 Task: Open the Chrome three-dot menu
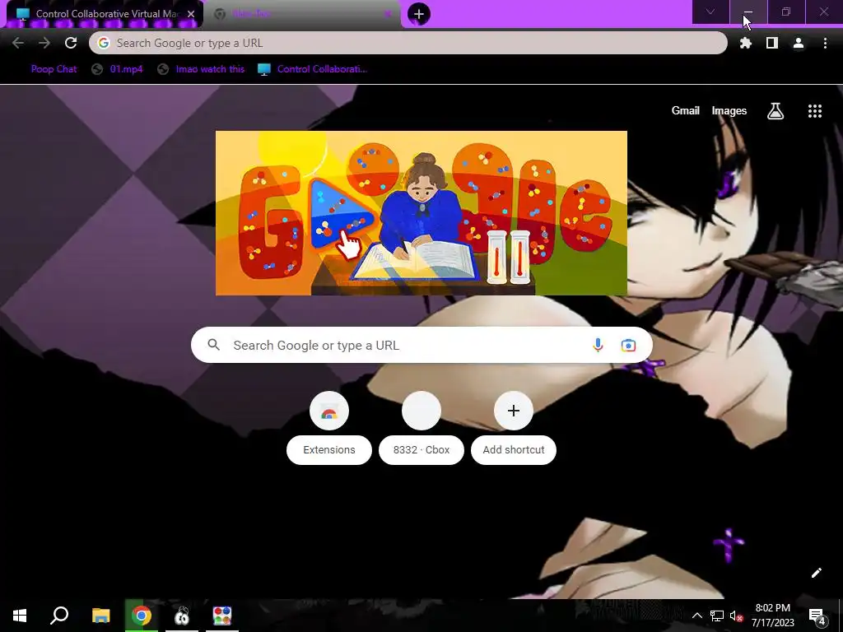point(825,43)
